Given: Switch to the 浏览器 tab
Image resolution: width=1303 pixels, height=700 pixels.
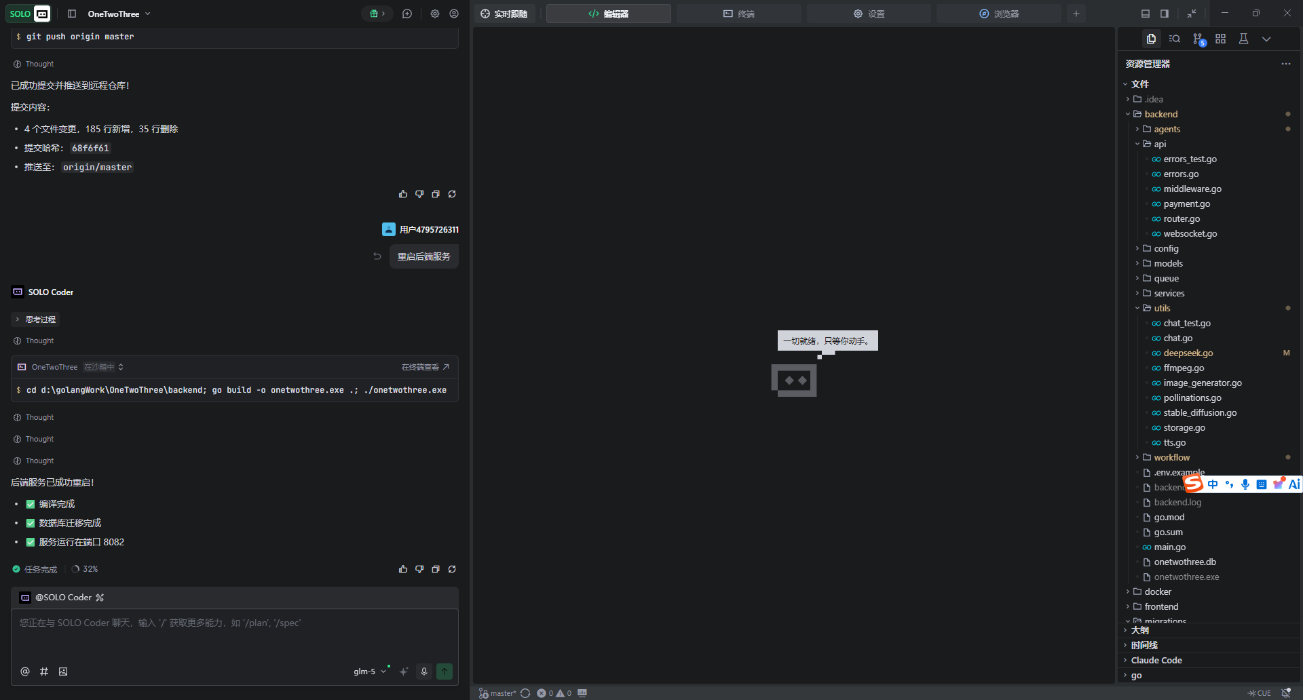Looking at the screenshot, I should point(998,14).
